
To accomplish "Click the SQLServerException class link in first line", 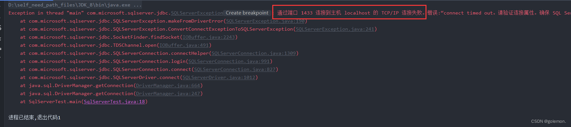I will (x=197, y=13).
